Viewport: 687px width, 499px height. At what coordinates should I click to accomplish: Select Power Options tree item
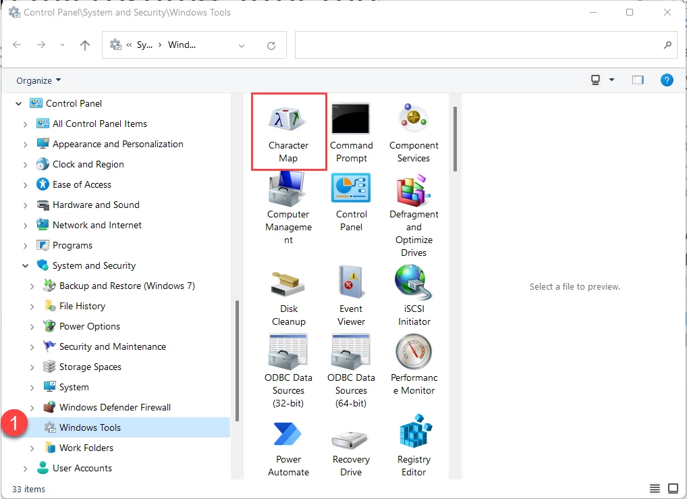pyautogui.click(x=89, y=326)
